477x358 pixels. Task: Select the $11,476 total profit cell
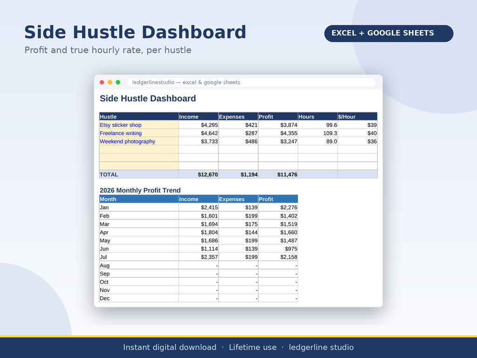[x=278, y=174]
